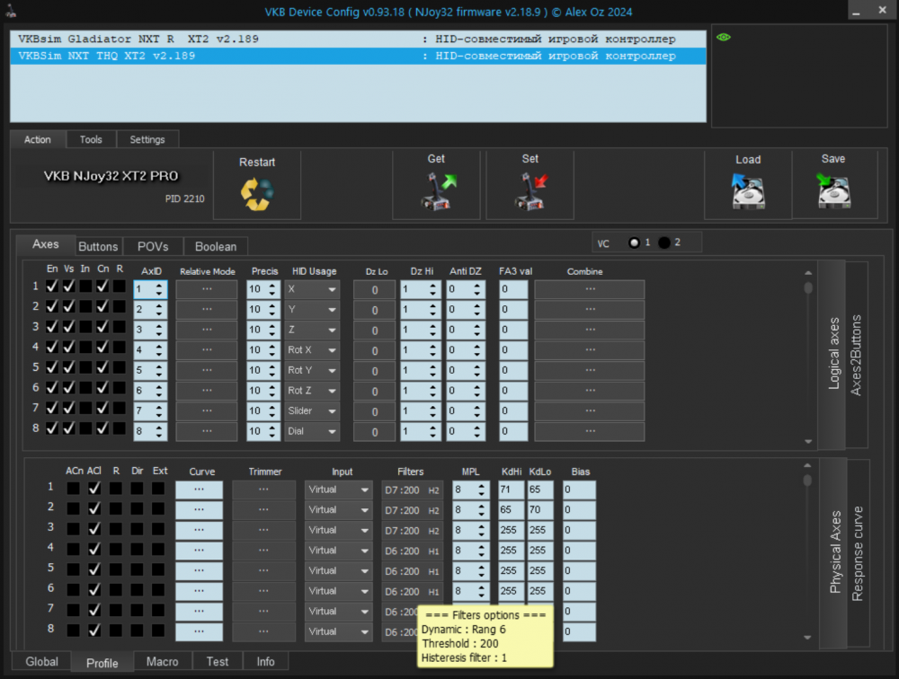899x679 pixels.
Task: Click the VKB app icon in the title bar
Action: coord(10,10)
